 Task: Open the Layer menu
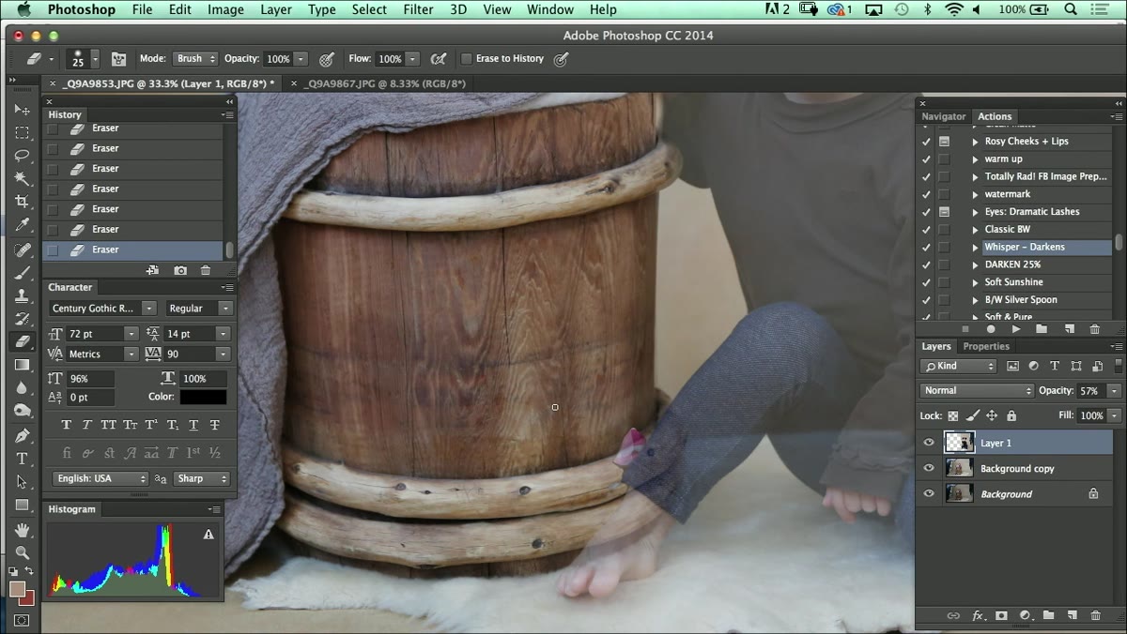point(275,9)
